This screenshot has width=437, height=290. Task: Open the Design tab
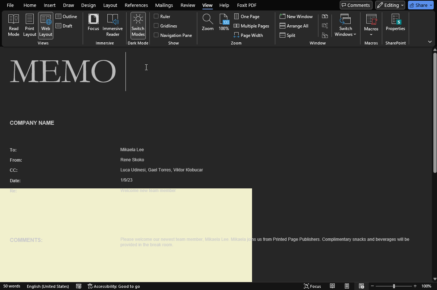[88, 5]
